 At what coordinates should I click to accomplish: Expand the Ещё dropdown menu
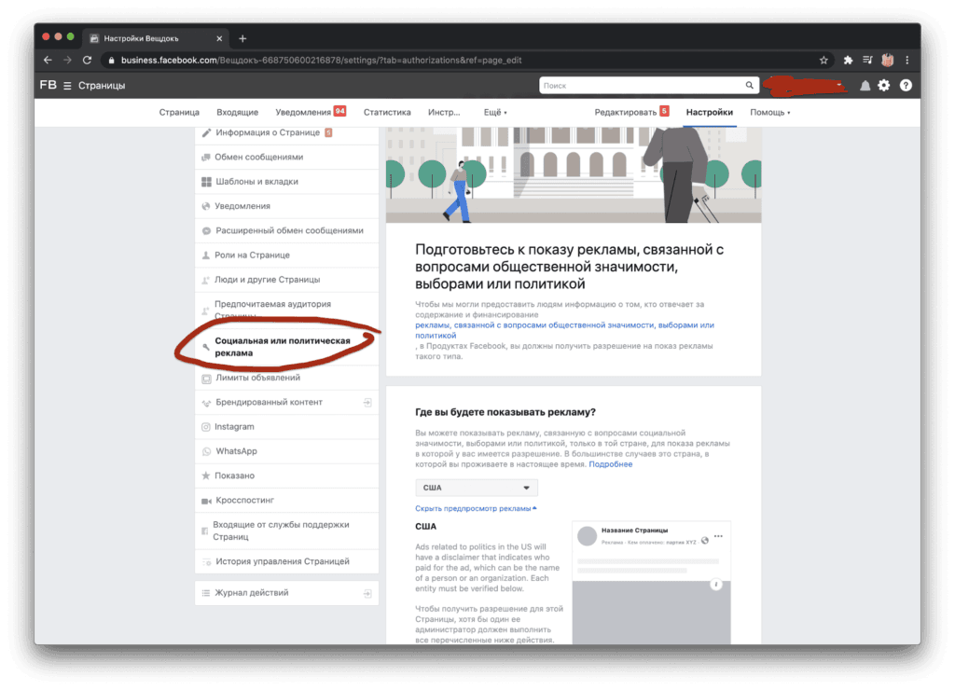click(495, 113)
